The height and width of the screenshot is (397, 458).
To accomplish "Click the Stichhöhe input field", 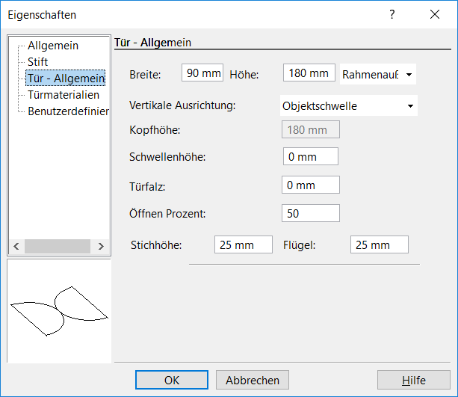I will 243,244.
